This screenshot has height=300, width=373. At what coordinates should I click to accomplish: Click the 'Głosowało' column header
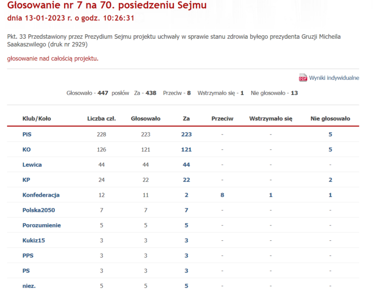146,119
